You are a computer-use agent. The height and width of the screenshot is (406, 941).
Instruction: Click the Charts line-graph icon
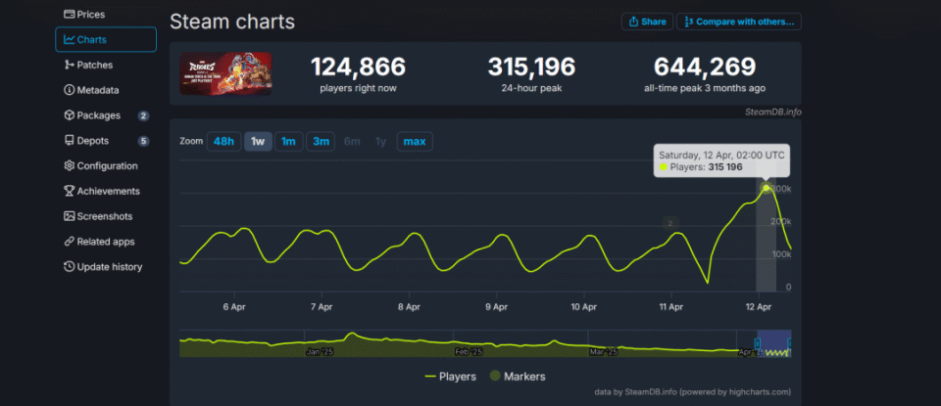click(x=69, y=39)
